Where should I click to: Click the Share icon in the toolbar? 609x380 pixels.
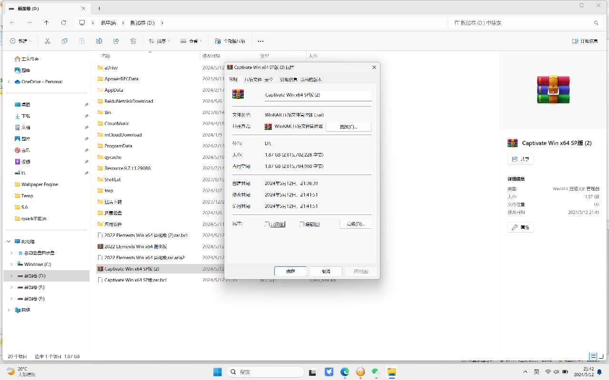tap(116, 41)
